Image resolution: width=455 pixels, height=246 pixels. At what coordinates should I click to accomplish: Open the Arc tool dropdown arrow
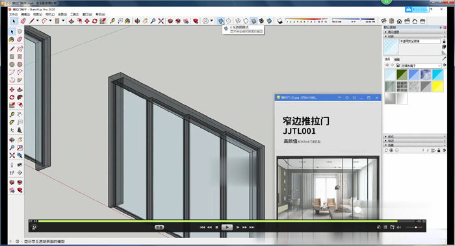pos(50,21)
